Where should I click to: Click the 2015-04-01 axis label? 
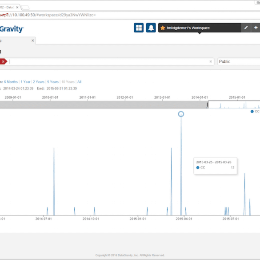point(184,219)
